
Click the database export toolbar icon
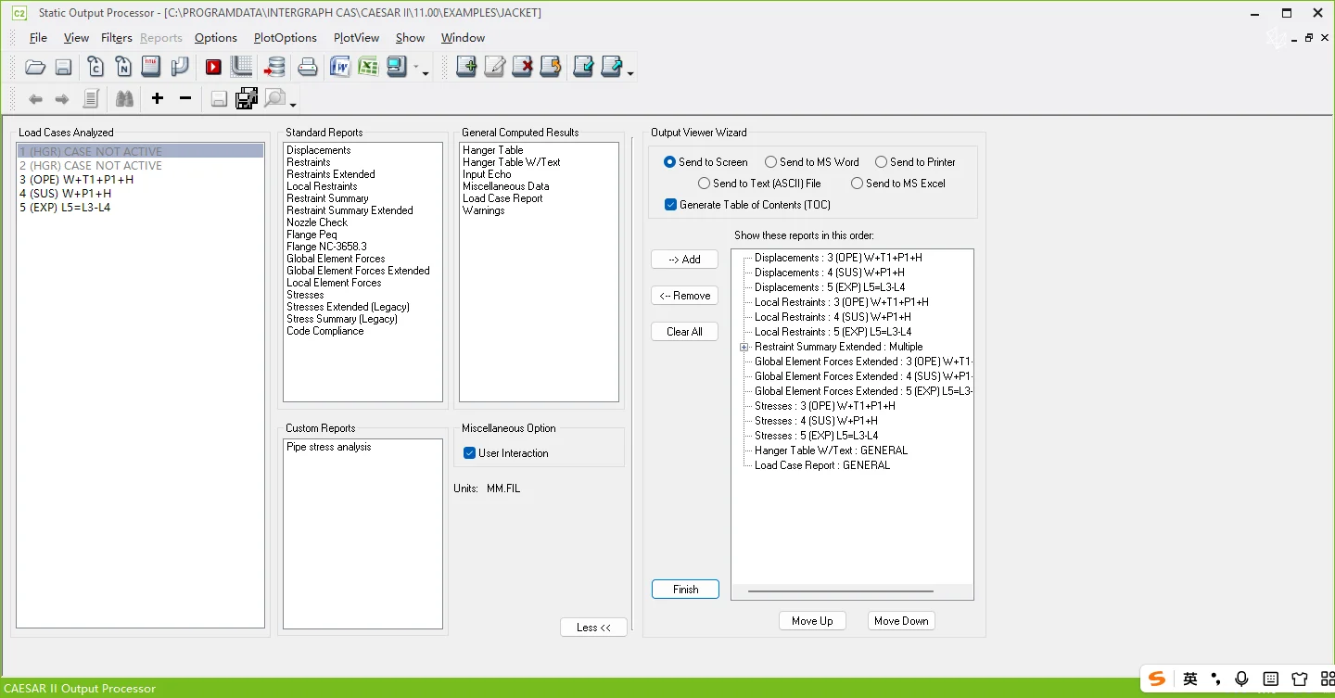point(274,67)
